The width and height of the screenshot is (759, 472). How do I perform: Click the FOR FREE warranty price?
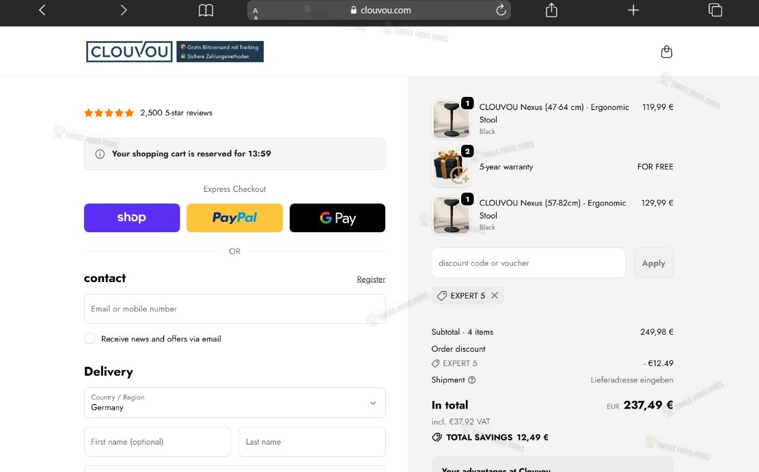coord(655,167)
